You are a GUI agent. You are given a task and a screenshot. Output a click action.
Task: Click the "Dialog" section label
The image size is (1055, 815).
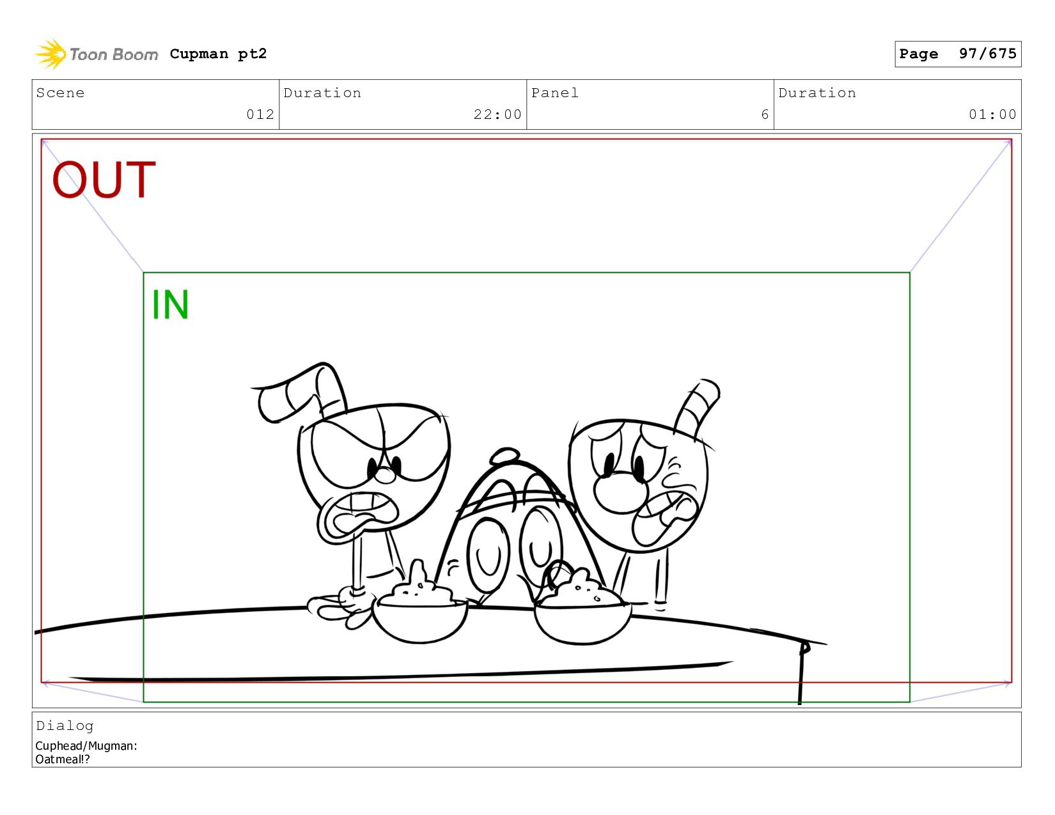pos(65,726)
